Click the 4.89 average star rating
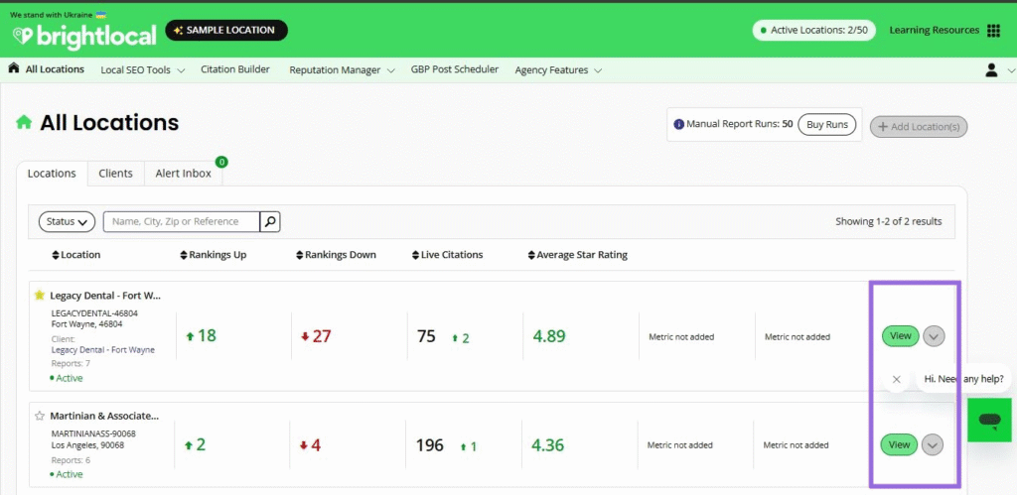Image resolution: width=1017 pixels, height=495 pixels. [549, 336]
